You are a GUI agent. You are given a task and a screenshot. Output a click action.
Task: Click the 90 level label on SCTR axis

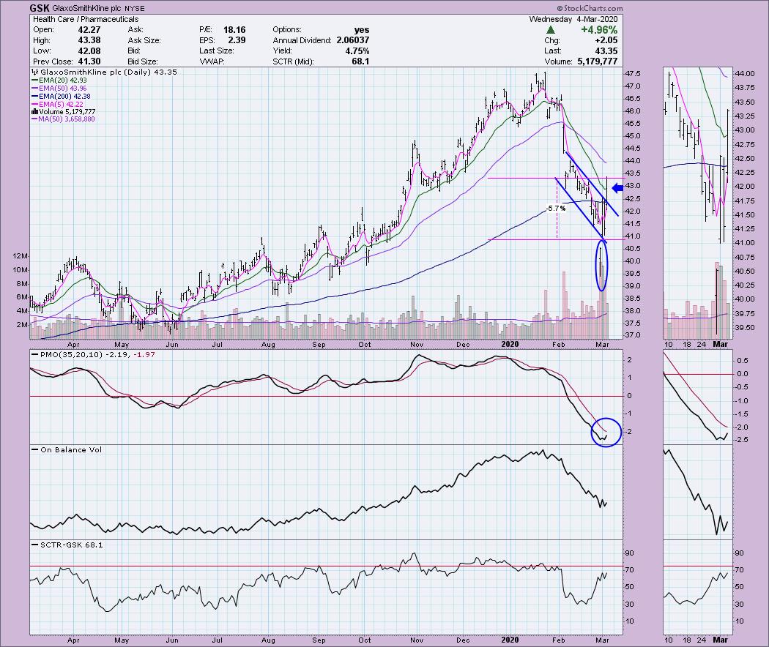click(629, 553)
